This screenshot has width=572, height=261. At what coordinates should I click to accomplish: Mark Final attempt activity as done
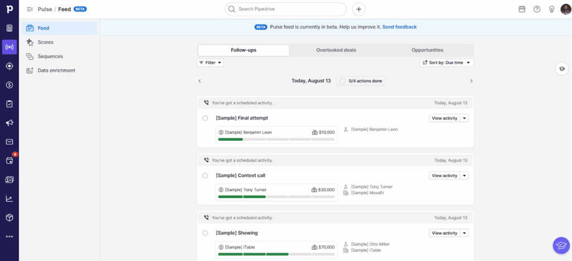(205, 118)
